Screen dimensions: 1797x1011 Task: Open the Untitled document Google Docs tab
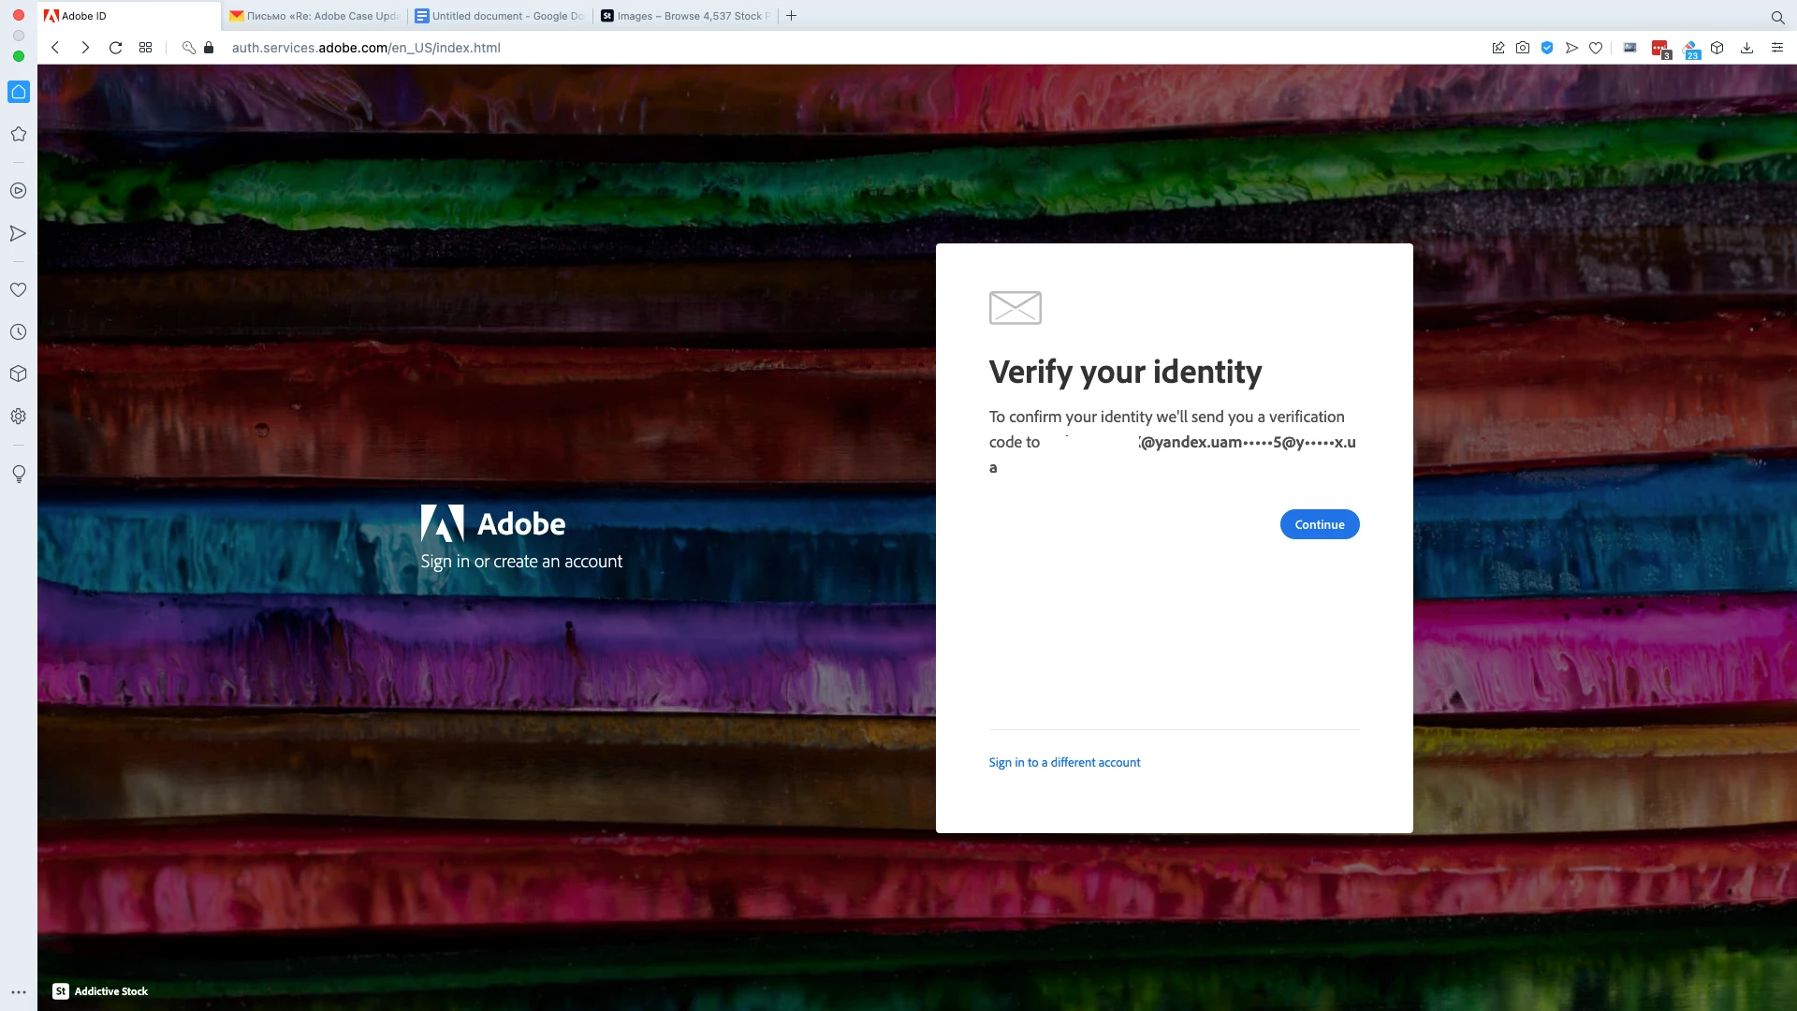(x=500, y=16)
